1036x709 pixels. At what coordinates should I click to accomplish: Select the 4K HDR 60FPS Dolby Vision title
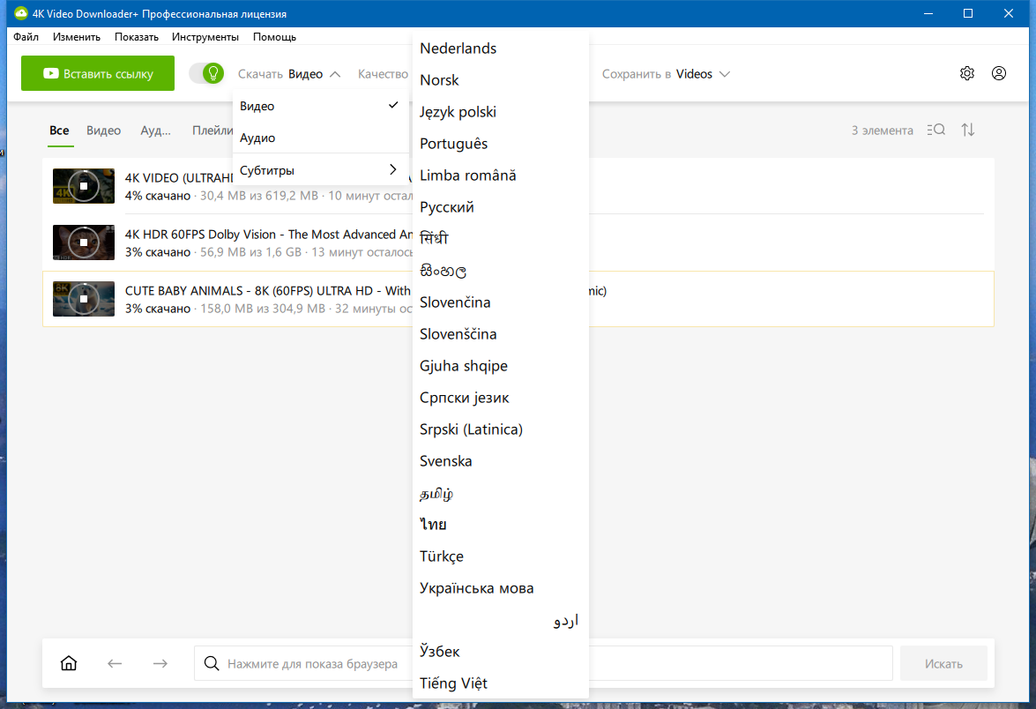pos(269,235)
